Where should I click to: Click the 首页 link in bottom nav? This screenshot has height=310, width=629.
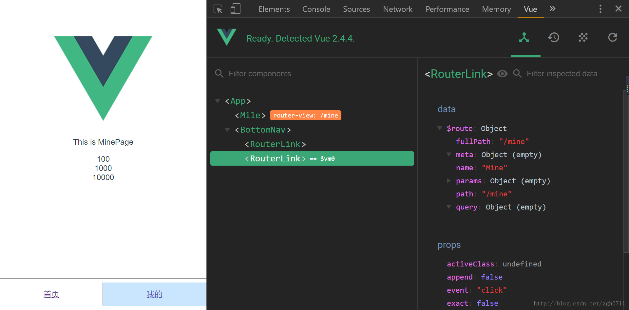click(x=51, y=294)
